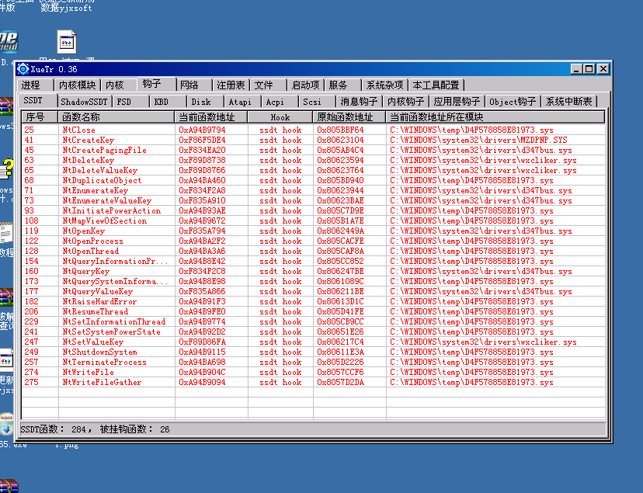Select the NtShutdownSystem row

(x=313, y=352)
